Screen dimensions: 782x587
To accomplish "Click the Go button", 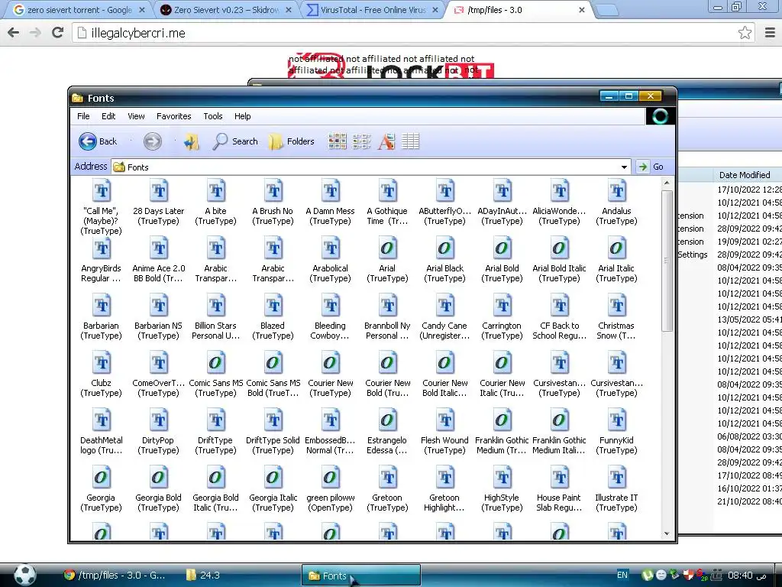I will click(651, 167).
